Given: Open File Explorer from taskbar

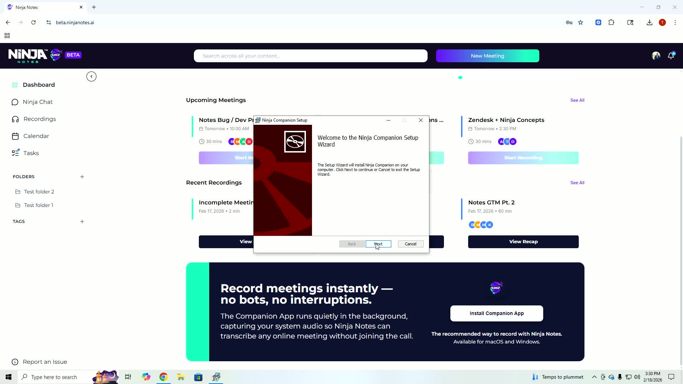Looking at the screenshot, I should tap(181, 377).
